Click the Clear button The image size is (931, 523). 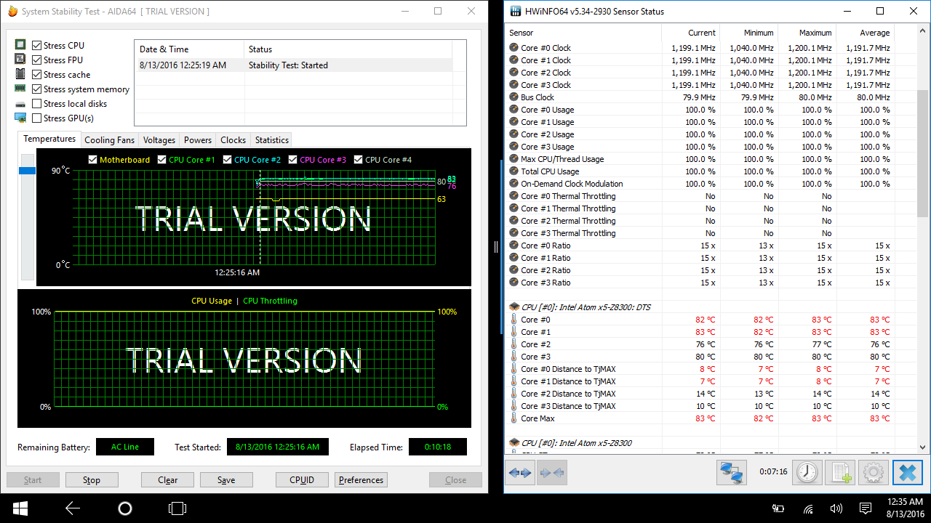(x=168, y=480)
